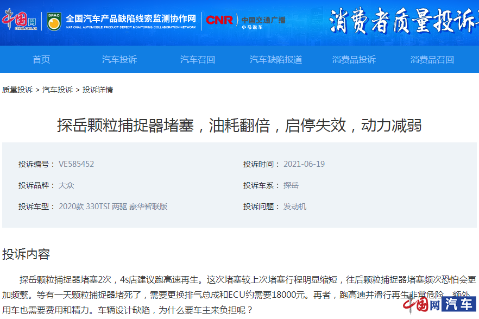Open 消费品召回 navigation item
This screenshot has height=319, width=479.
(x=432, y=59)
